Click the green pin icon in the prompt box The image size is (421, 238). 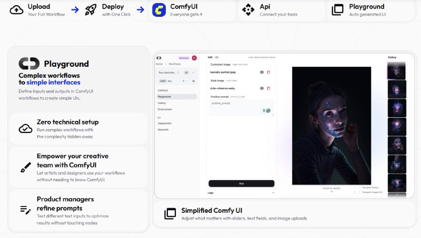click(x=264, y=110)
